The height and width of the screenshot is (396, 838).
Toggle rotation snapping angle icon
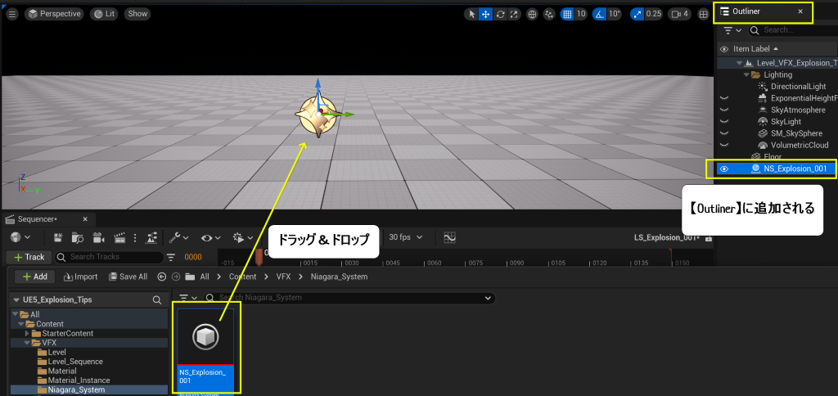click(x=600, y=15)
